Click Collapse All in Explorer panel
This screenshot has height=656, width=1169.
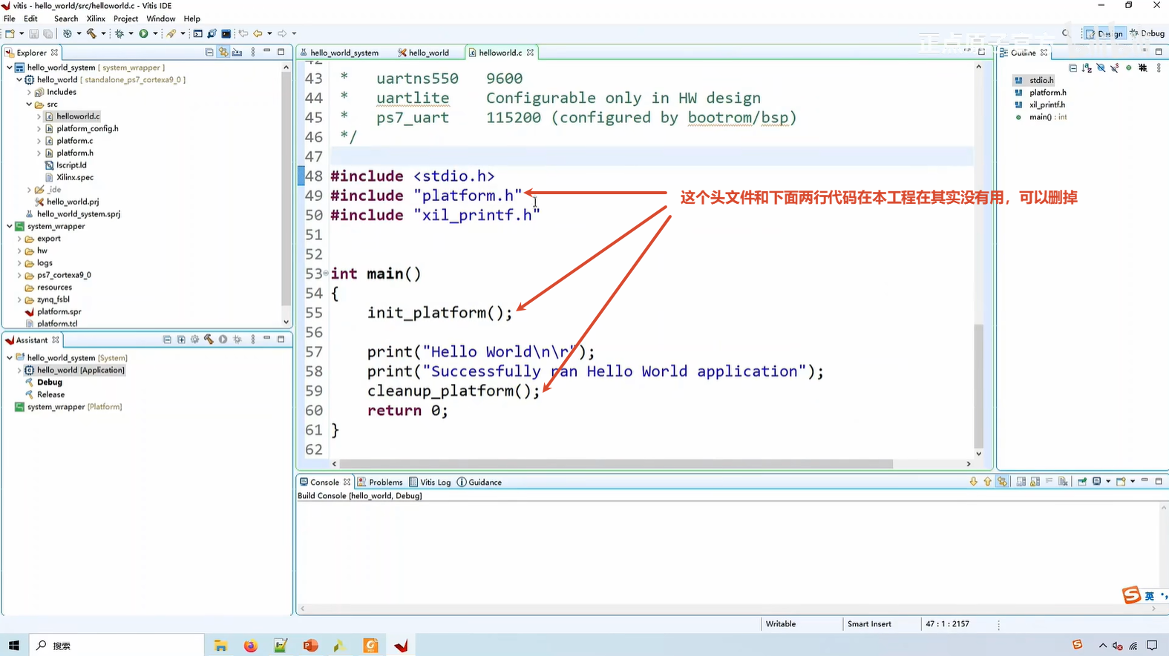pos(209,52)
